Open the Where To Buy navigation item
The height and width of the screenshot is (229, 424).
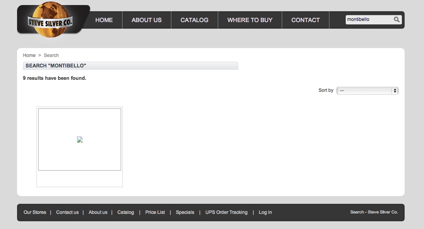(250, 20)
